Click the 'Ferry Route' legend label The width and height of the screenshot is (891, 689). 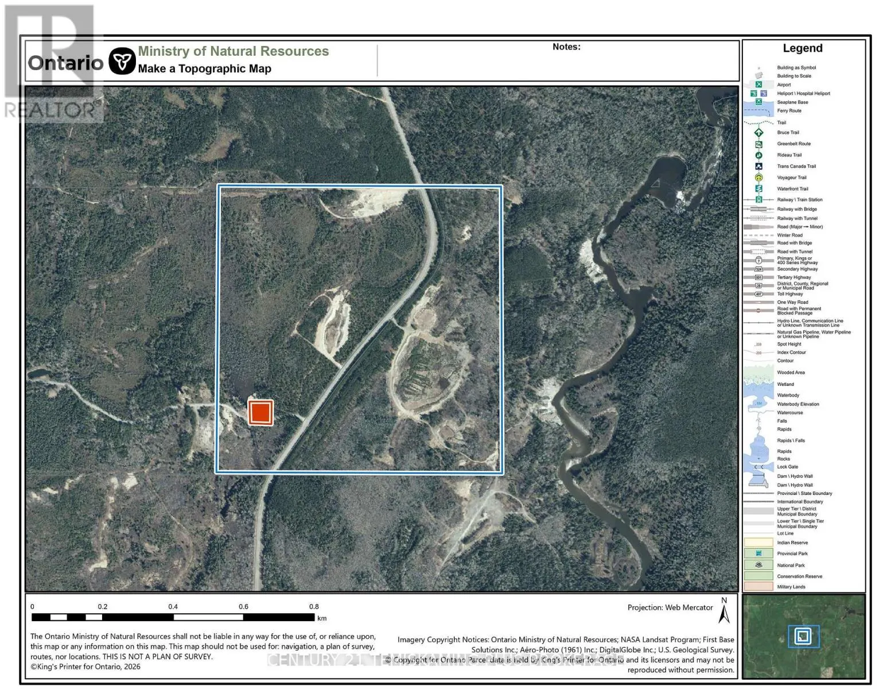[x=789, y=111]
